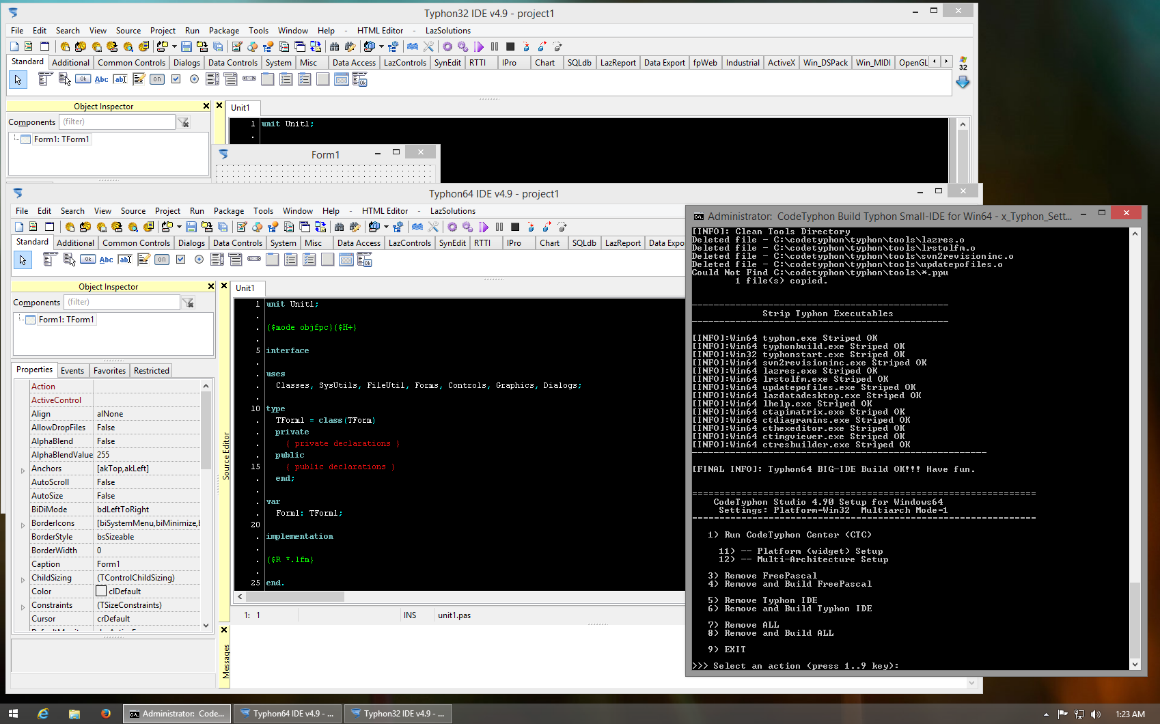This screenshot has width=1160, height=724.
Task: Click source editor horizontal scrollbar thumb
Action: click(295, 596)
